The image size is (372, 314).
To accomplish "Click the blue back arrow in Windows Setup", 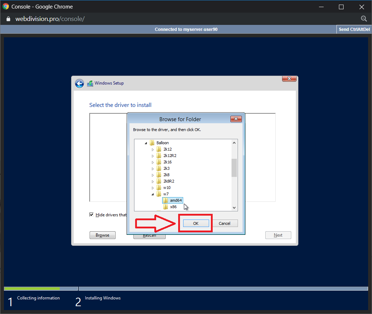I will coord(79,83).
